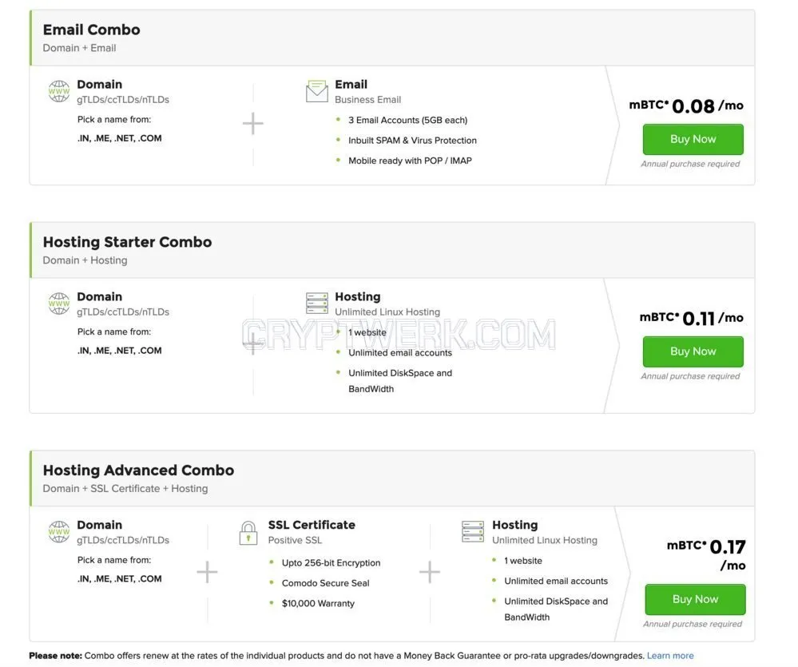Open the Learn more link
The height and width of the screenshot is (667, 798).
[x=670, y=656]
